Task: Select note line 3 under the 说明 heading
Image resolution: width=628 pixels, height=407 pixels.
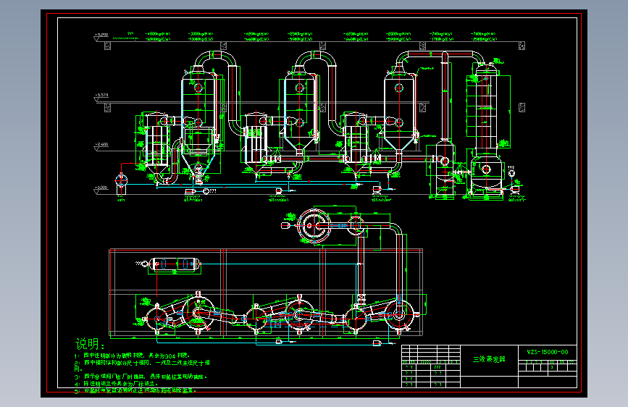Action: [141, 377]
